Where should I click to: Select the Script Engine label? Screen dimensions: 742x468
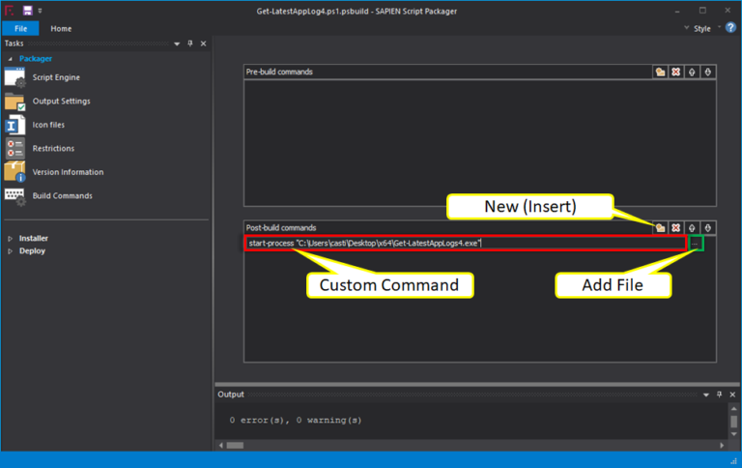[x=56, y=77]
